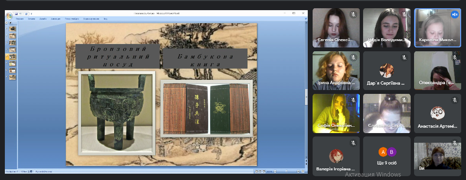Toggle mute icon on Валерія Ігорівна tile
This screenshot has height=180, width=466.
click(x=353, y=143)
